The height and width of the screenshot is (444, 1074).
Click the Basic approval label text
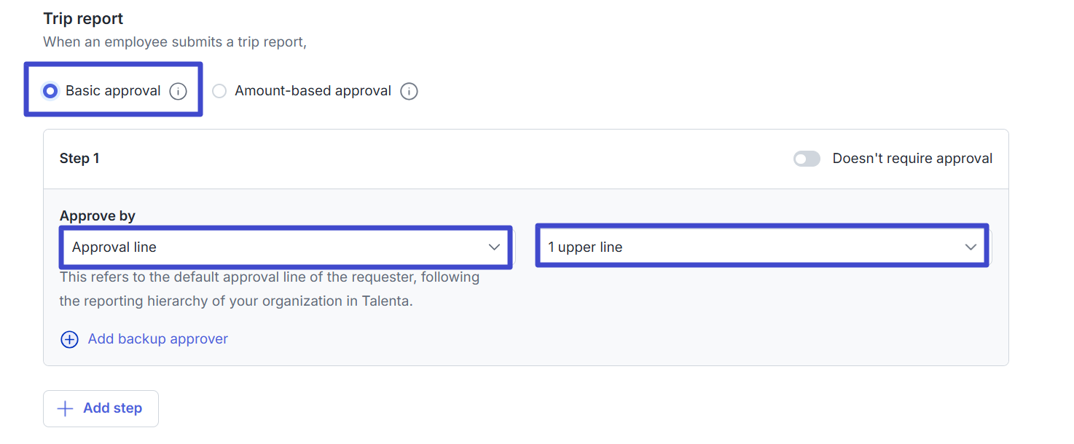[113, 91]
